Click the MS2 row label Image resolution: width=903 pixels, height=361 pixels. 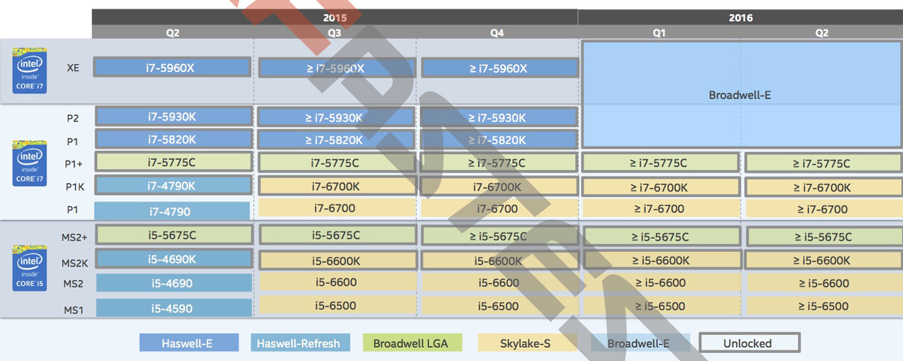click(73, 284)
